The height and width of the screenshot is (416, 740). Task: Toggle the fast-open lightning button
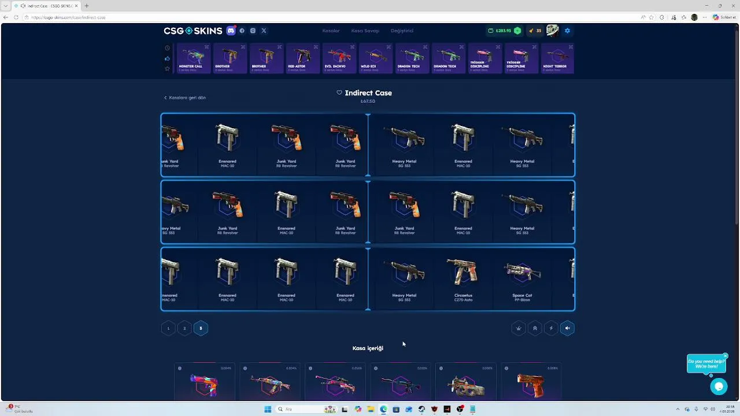pos(551,328)
